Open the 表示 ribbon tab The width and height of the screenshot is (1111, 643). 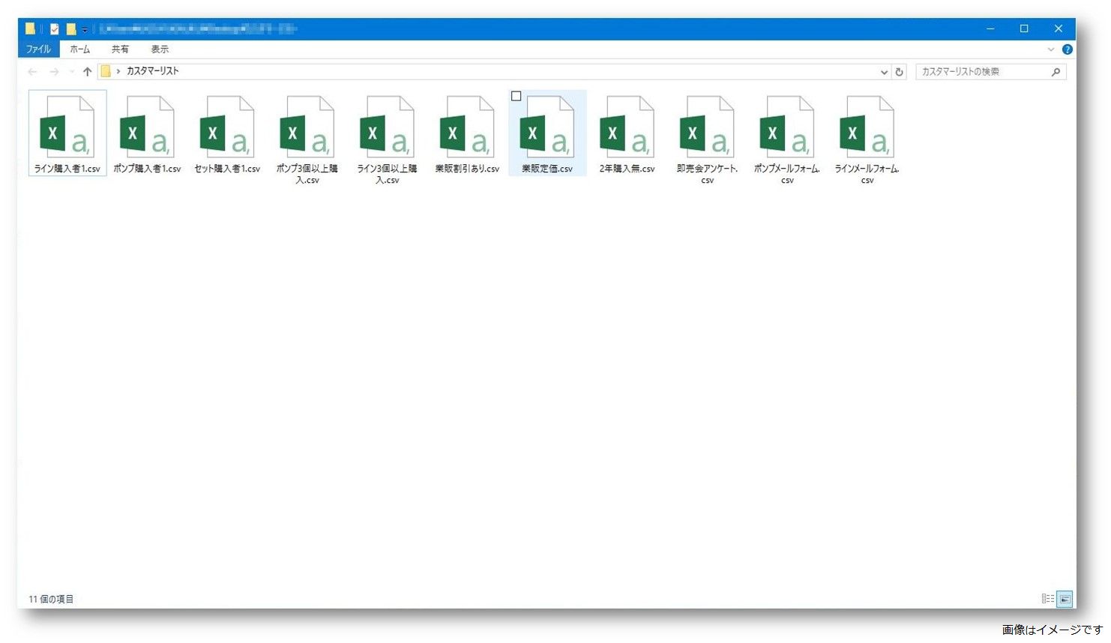click(160, 49)
